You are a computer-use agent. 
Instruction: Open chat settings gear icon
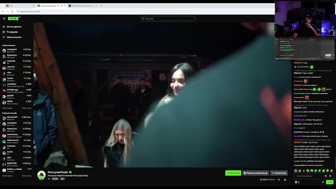click(x=323, y=182)
